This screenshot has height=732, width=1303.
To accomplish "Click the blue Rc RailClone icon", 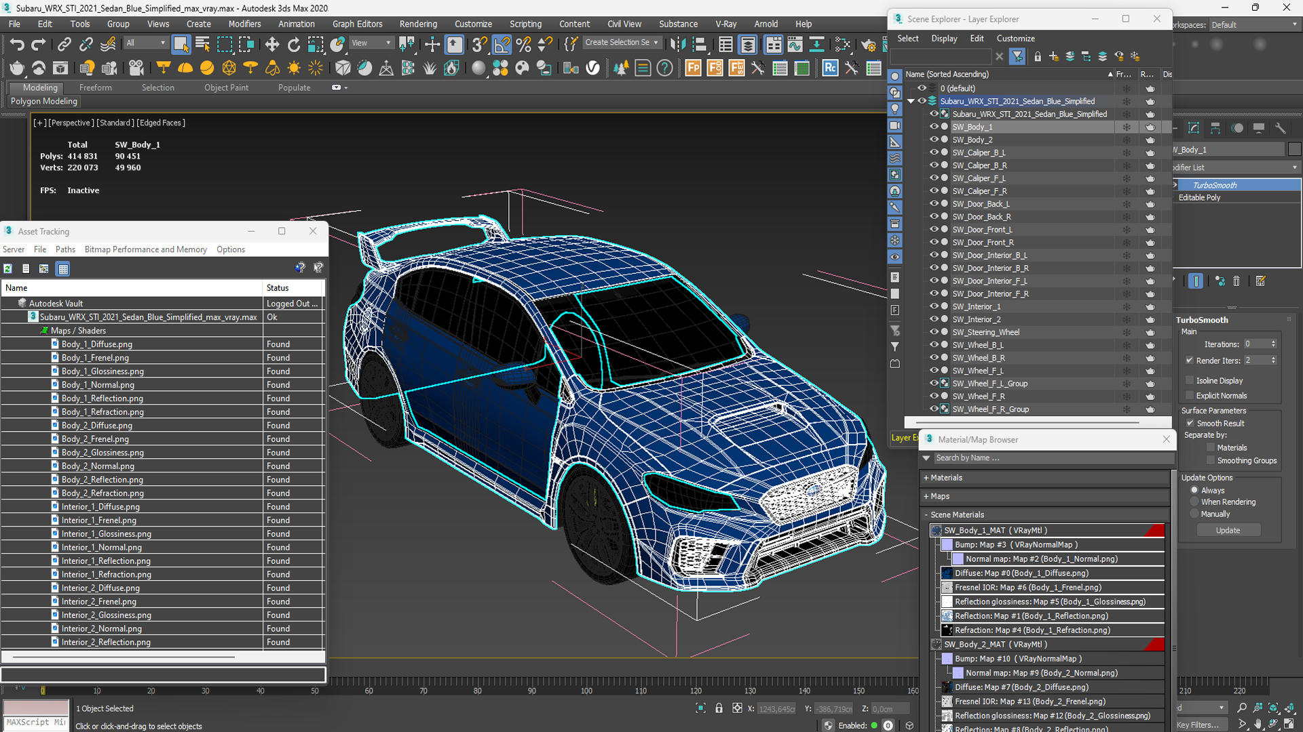I will click(830, 68).
